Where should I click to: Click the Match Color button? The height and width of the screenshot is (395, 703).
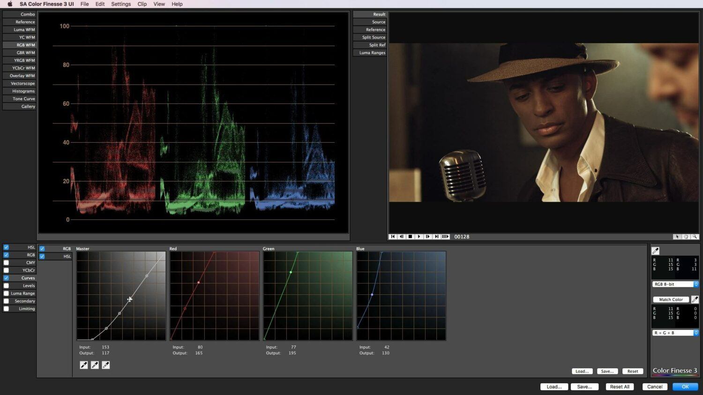point(671,300)
